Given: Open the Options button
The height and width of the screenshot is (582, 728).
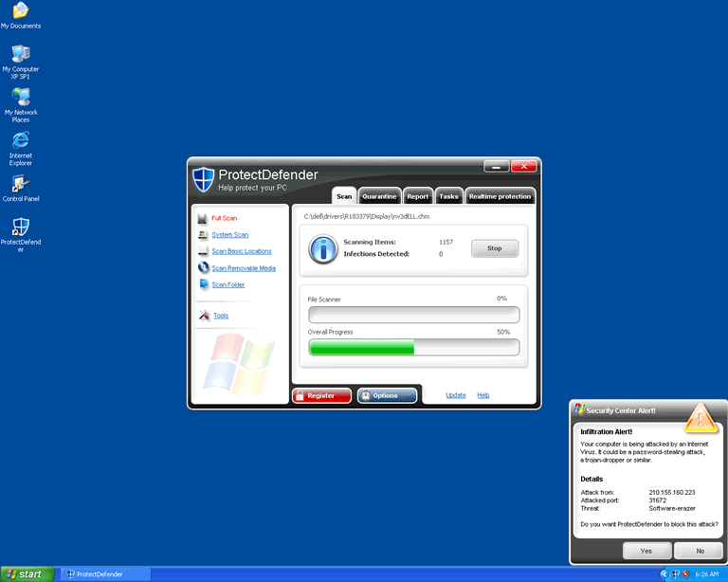Looking at the screenshot, I should tap(387, 395).
